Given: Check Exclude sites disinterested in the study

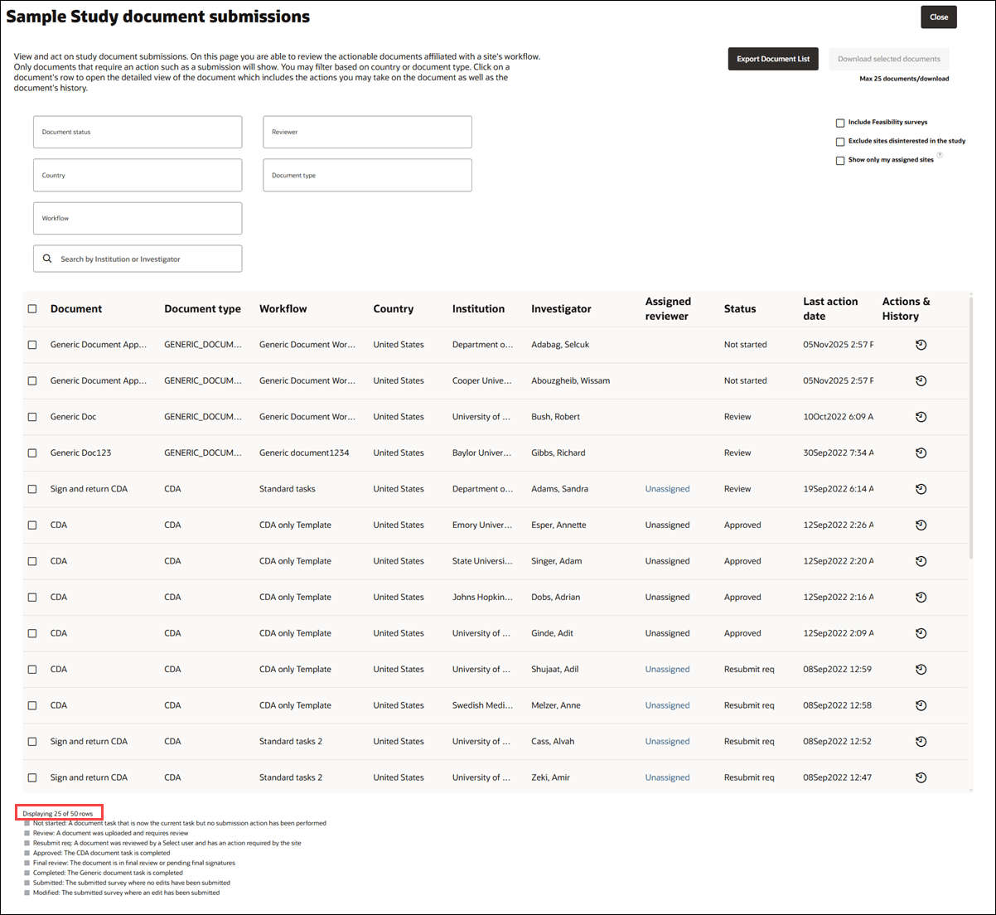Looking at the screenshot, I should [840, 142].
